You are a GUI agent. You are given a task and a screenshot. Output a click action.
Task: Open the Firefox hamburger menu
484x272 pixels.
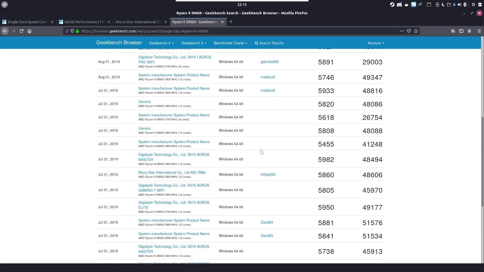click(x=479, y=31)
